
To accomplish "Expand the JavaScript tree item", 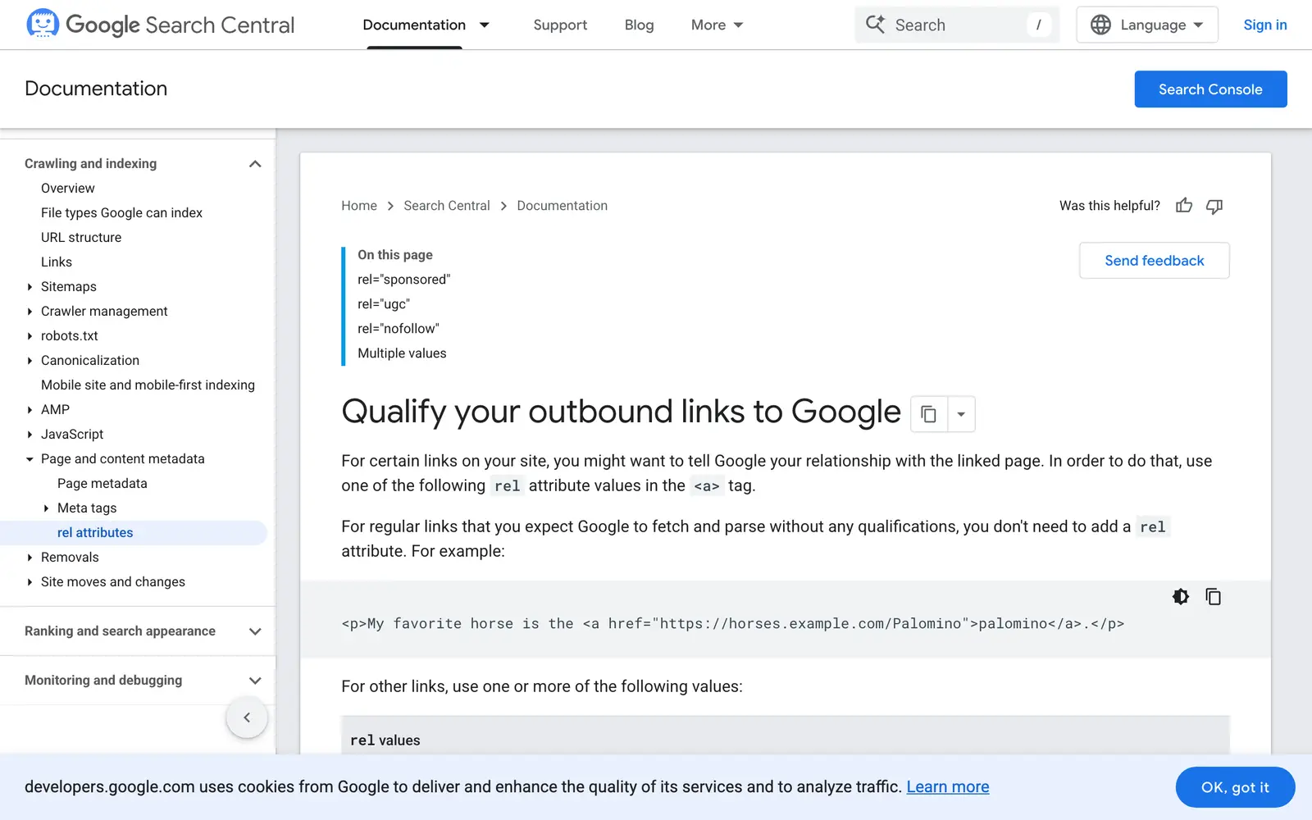I will click(30, 435).
